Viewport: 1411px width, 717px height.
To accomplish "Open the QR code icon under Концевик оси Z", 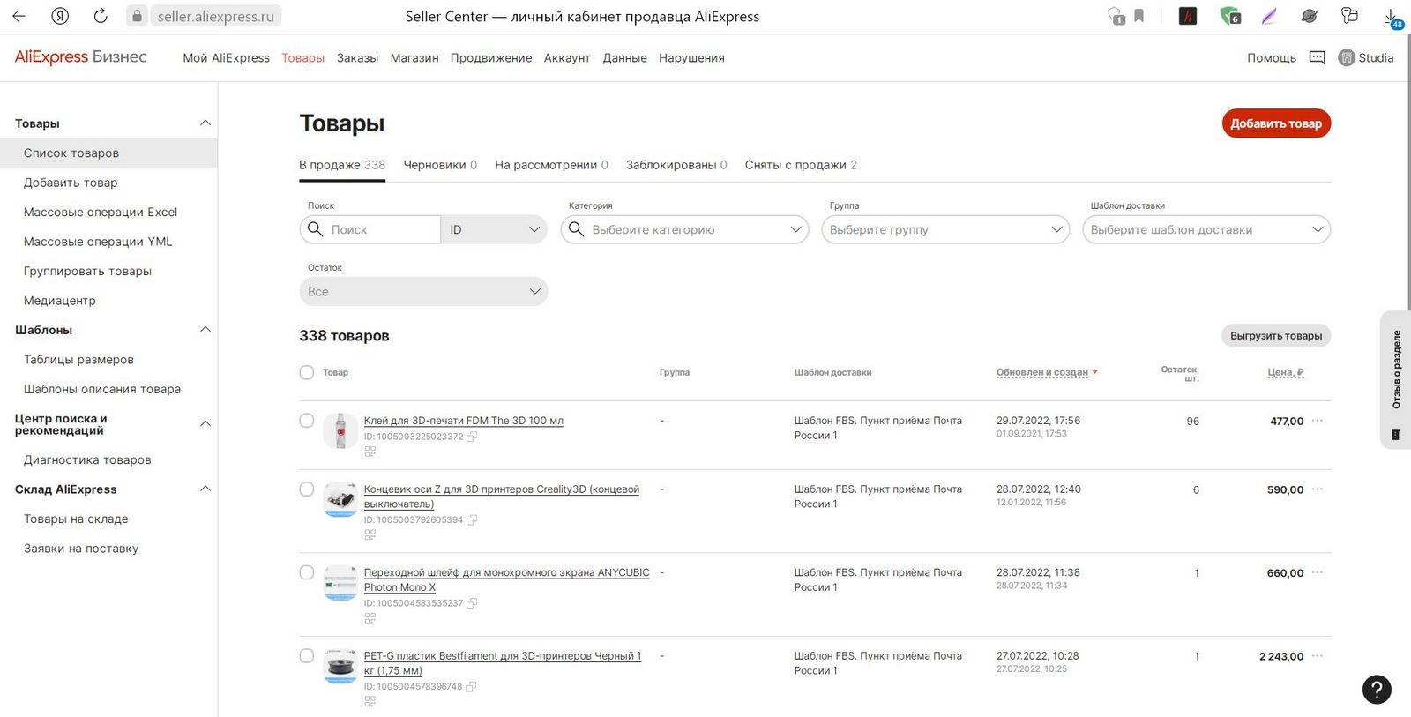I will (x=370, y=534).
